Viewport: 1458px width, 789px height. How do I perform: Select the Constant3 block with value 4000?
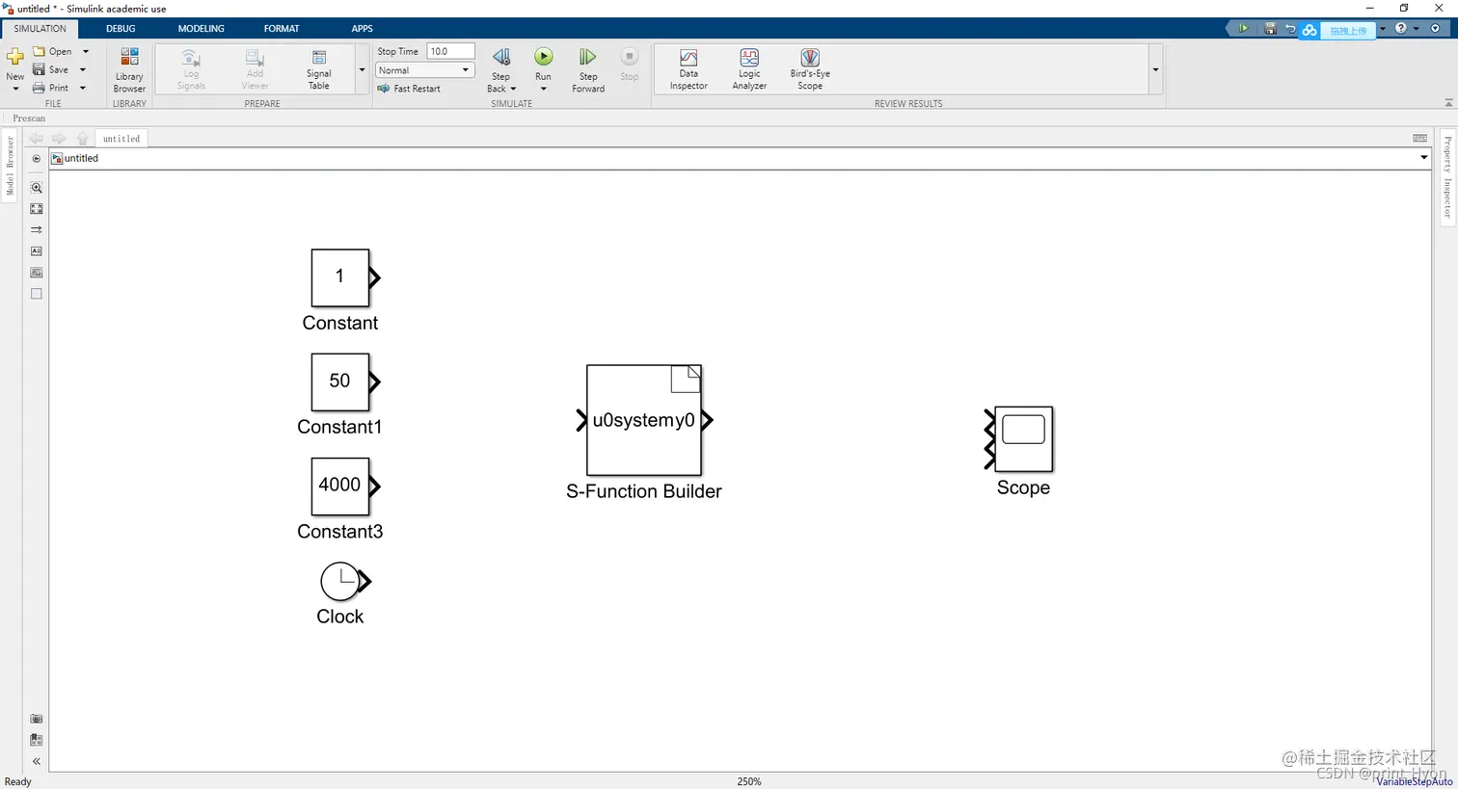340,486
